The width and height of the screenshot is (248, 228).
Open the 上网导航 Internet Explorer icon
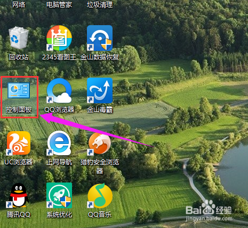tap(59, 143)
